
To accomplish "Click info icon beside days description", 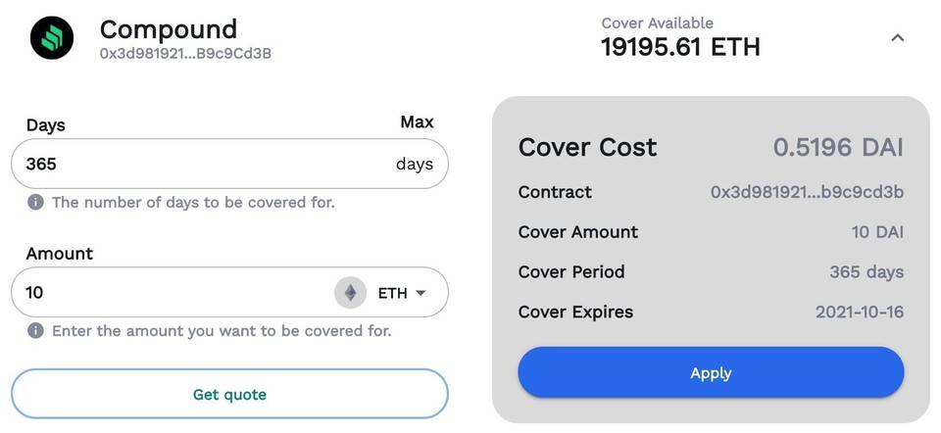I will 35,203.
